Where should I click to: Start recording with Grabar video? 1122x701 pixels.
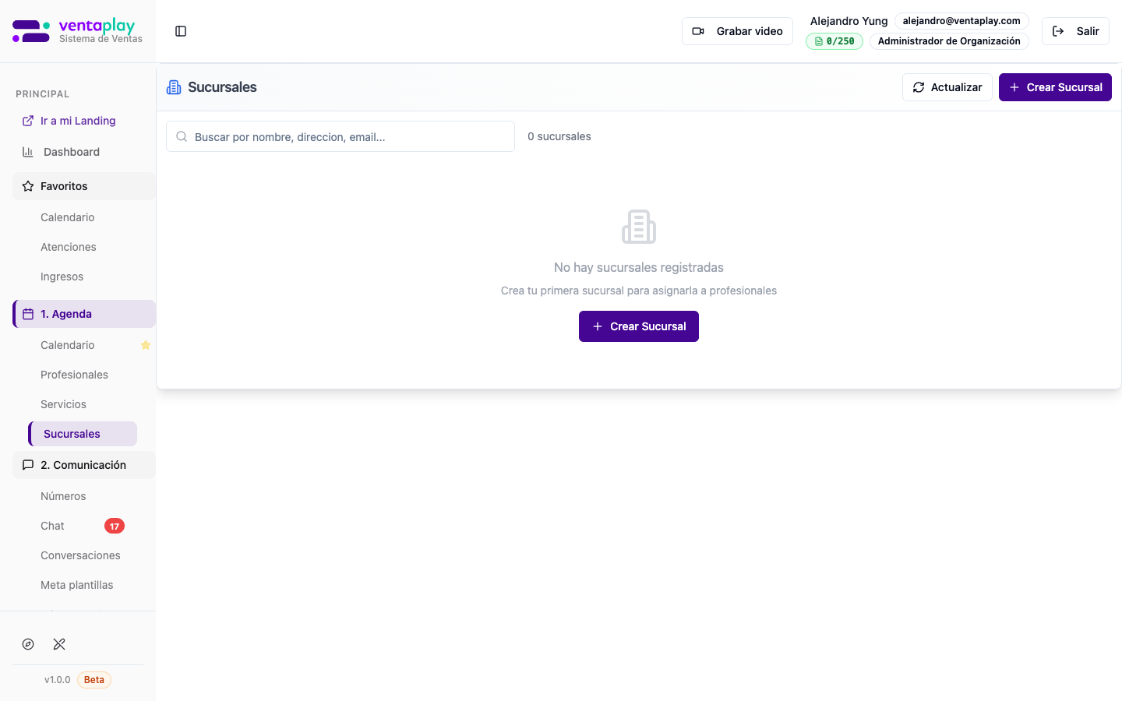[737, 31]
